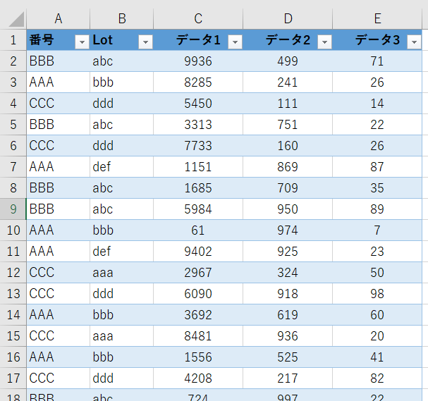This screenshot has height=401, width=428.
Task: Open the データ2 filter dropdown
Action: coord(324,42)
